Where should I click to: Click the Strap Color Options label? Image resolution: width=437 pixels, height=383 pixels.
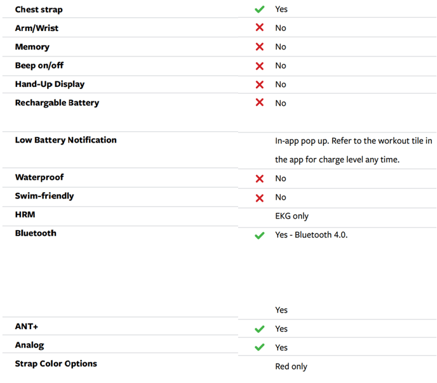pyautogui.click(x=56, y=364)
